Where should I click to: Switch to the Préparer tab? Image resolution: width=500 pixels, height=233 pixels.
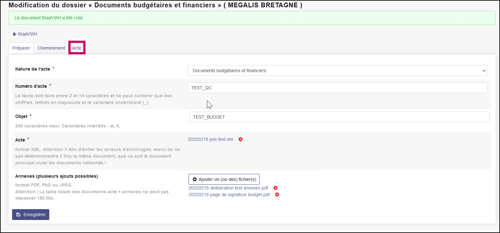21,48
